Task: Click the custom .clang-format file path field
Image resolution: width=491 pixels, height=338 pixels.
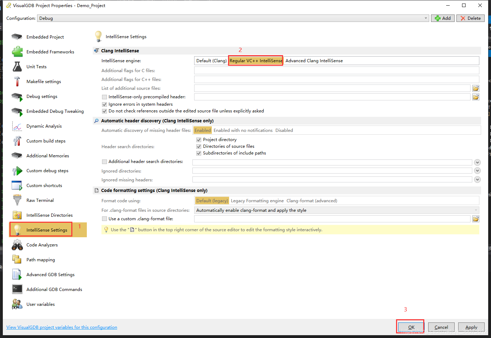Action: (333, 219)
